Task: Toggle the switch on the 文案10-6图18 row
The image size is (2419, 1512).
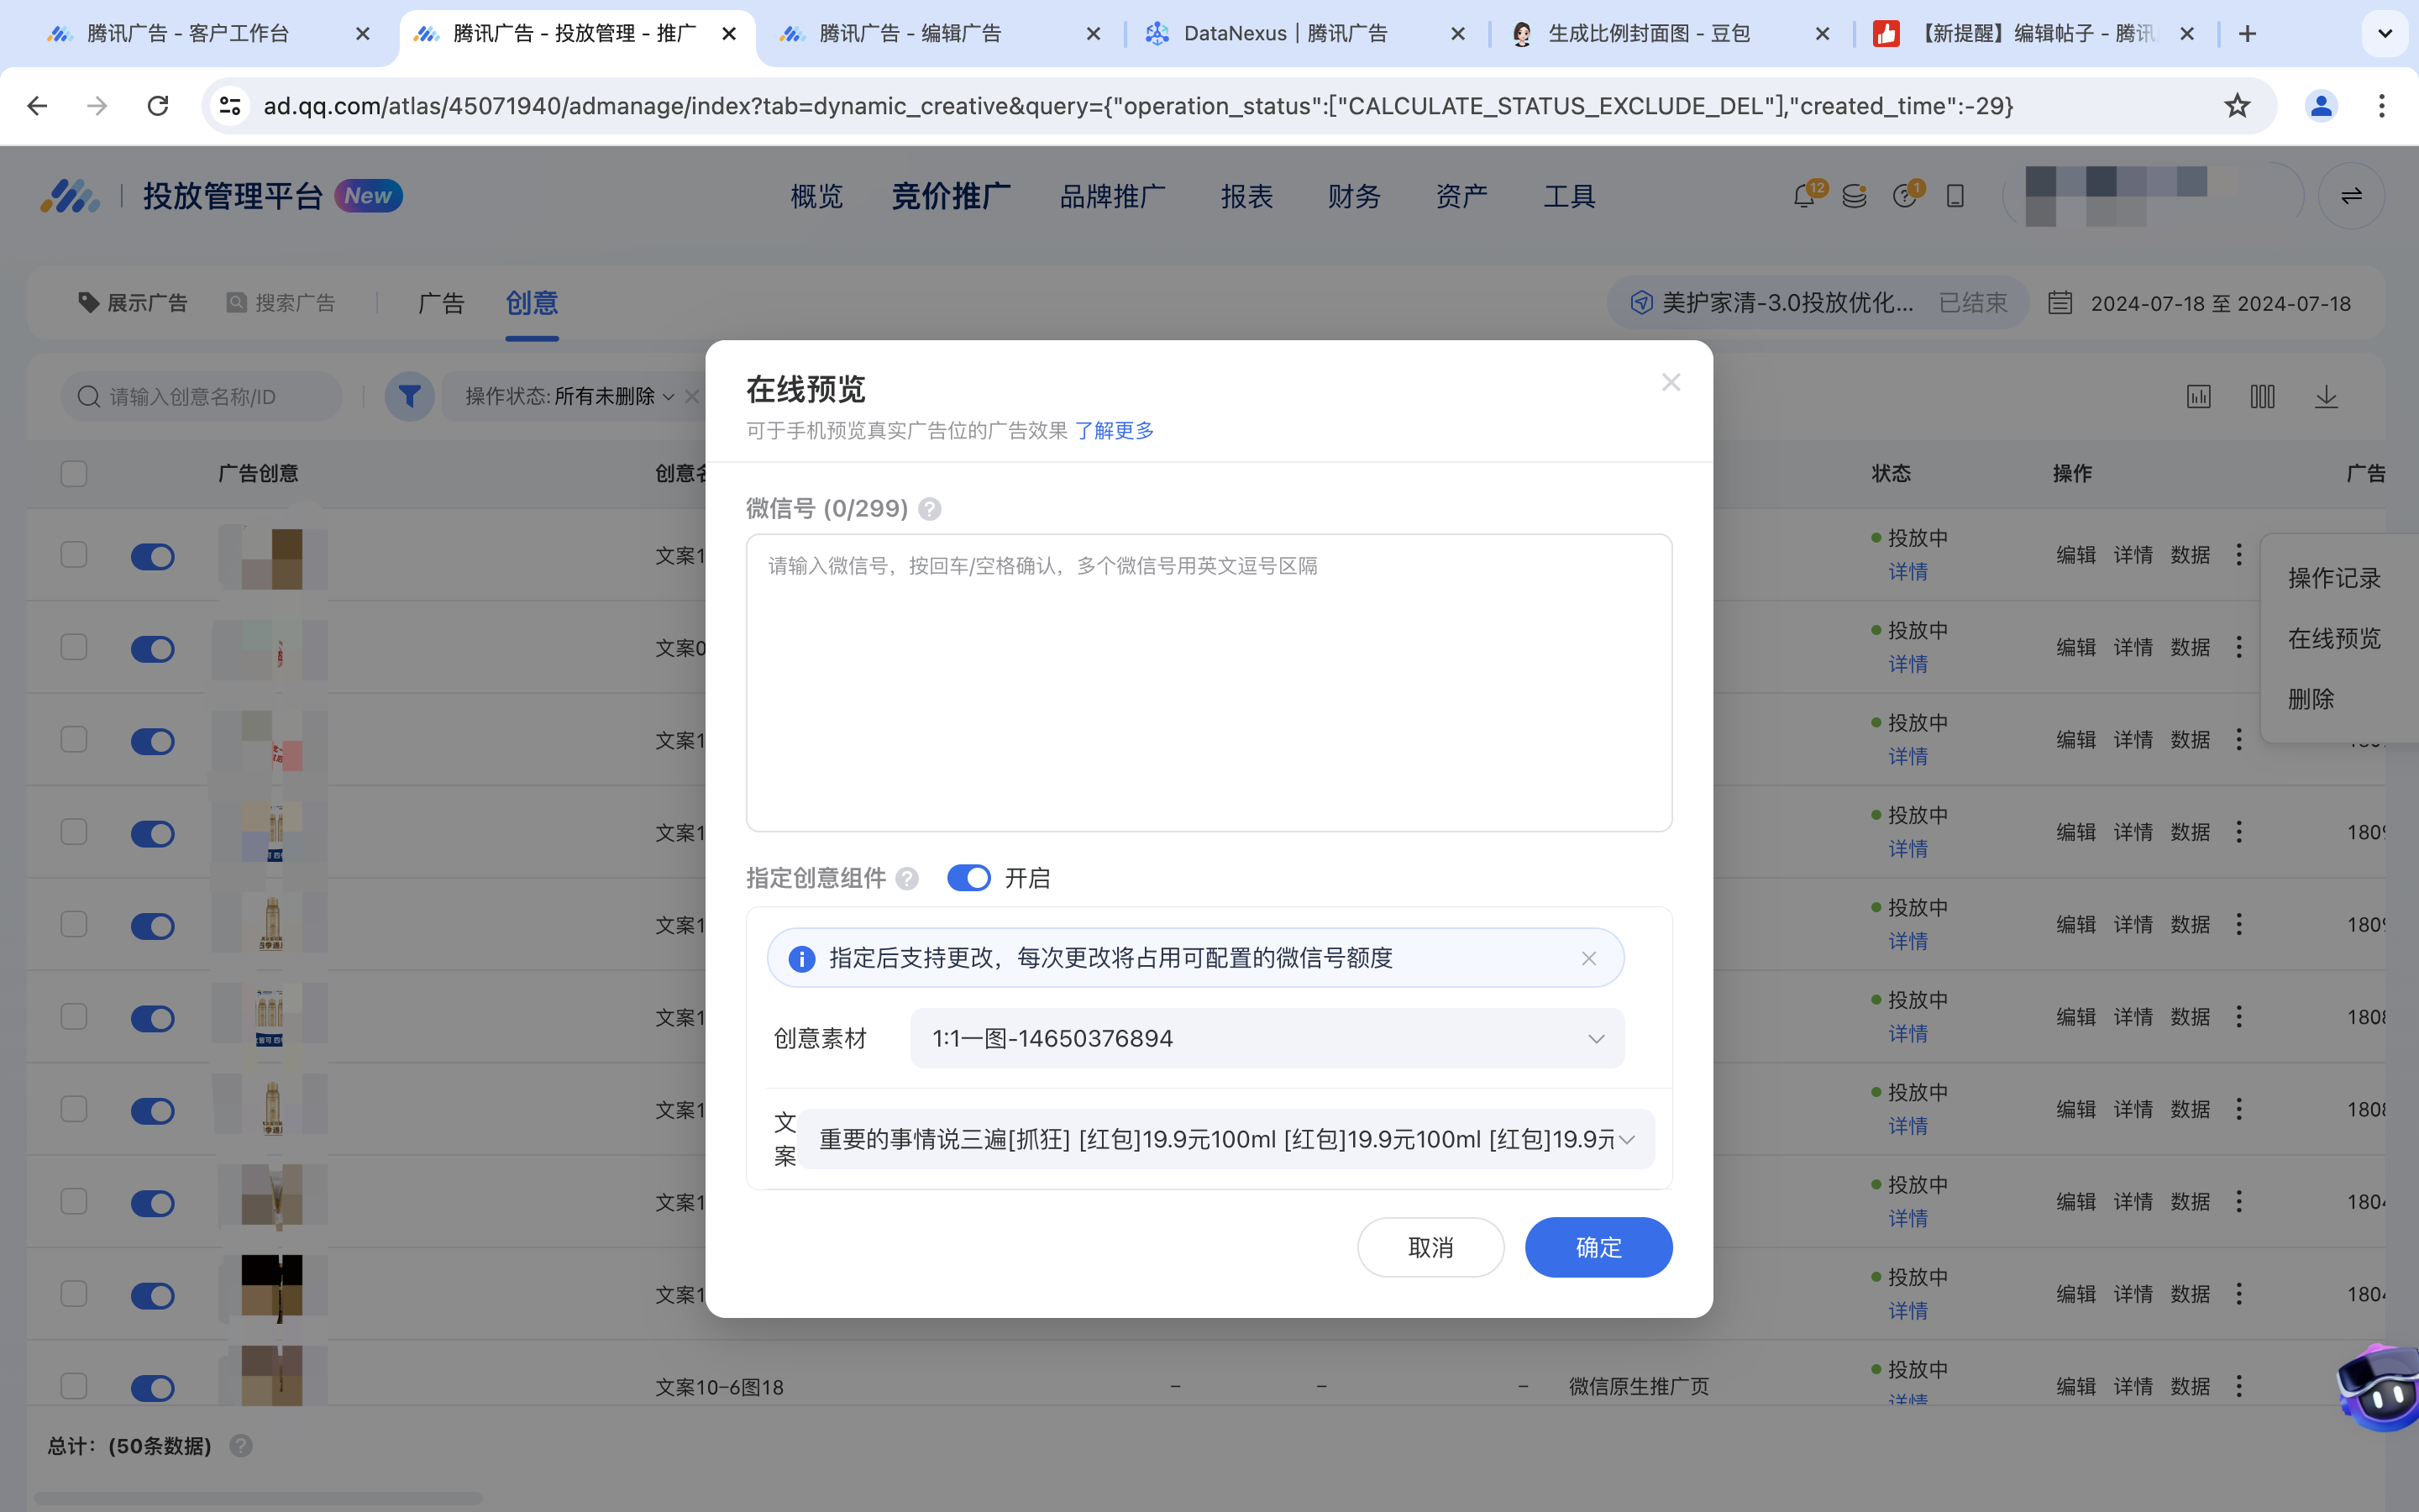Action: click(153, 1388)
